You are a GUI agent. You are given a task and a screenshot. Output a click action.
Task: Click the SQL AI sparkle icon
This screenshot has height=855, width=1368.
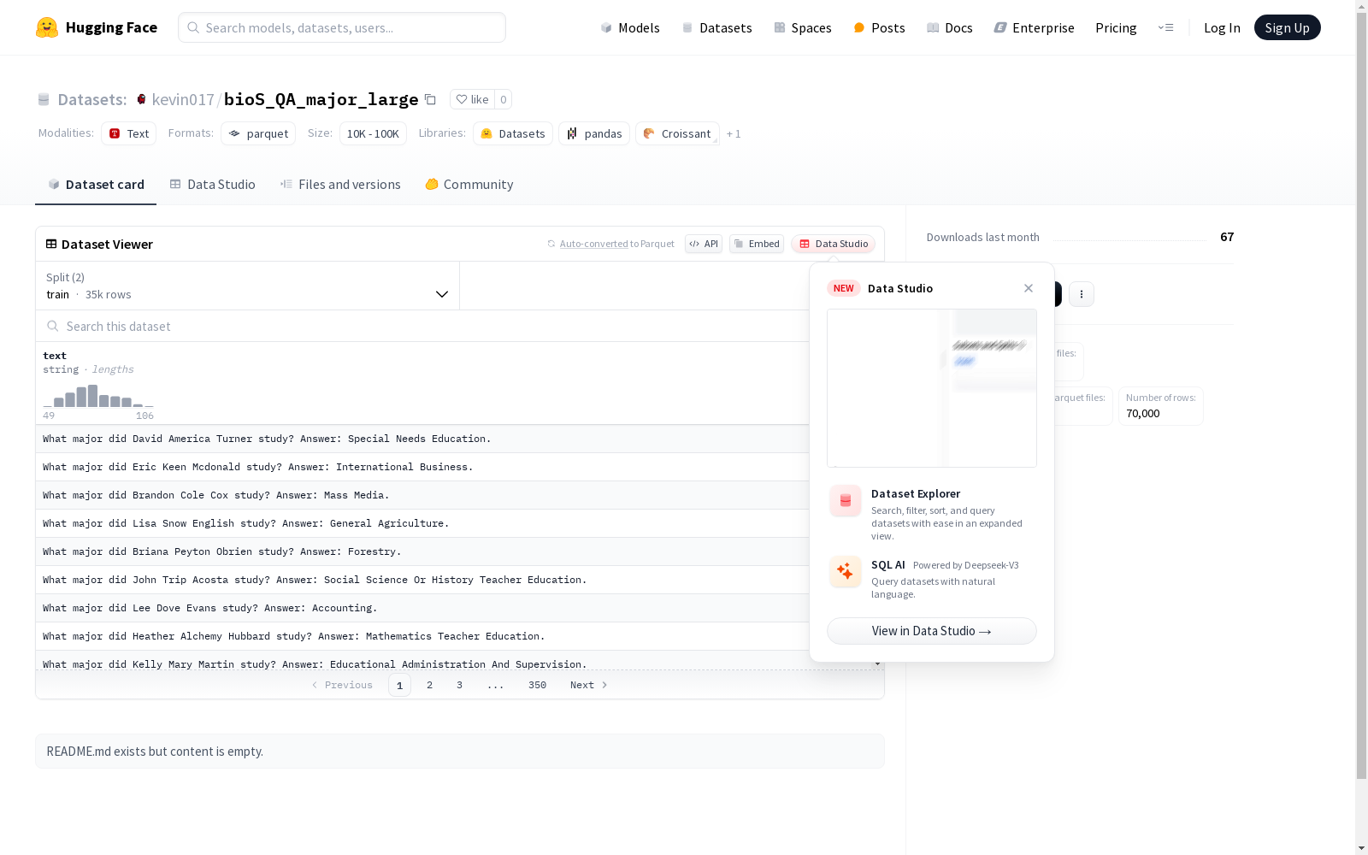pyautogui.click(x=846, y=571)
